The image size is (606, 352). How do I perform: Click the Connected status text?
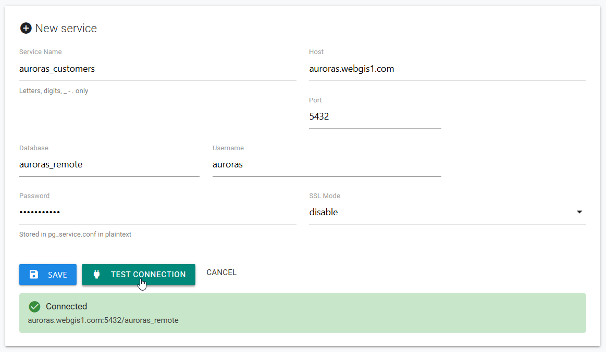67,307
